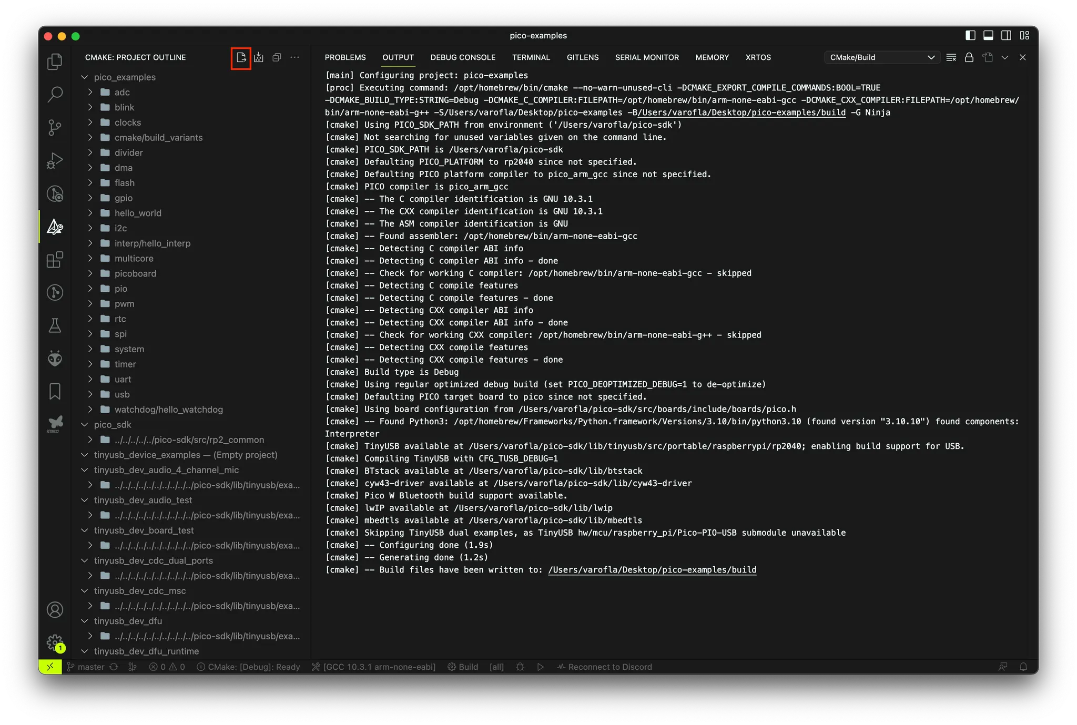Open the Source Control view
The image size is (1077, 725).
(x=55, y=127)
